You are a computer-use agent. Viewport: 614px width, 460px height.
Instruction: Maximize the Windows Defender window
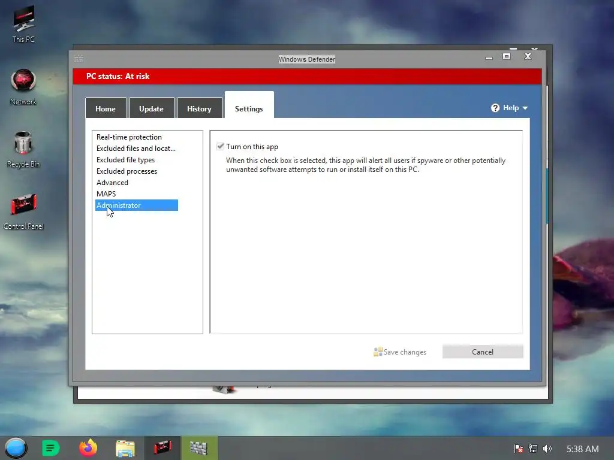[x=506, y=56]
